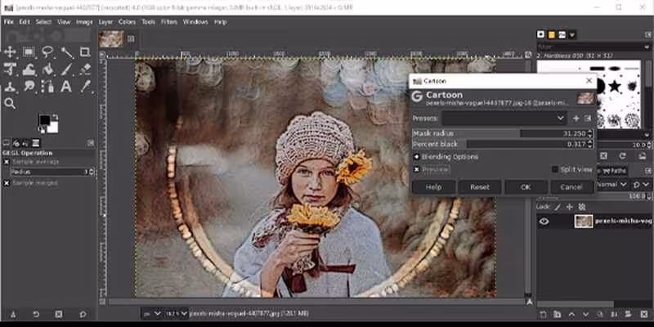654x327 pixels.
Task: Toggle the Sample average checkbox
Action: (7, 162)
